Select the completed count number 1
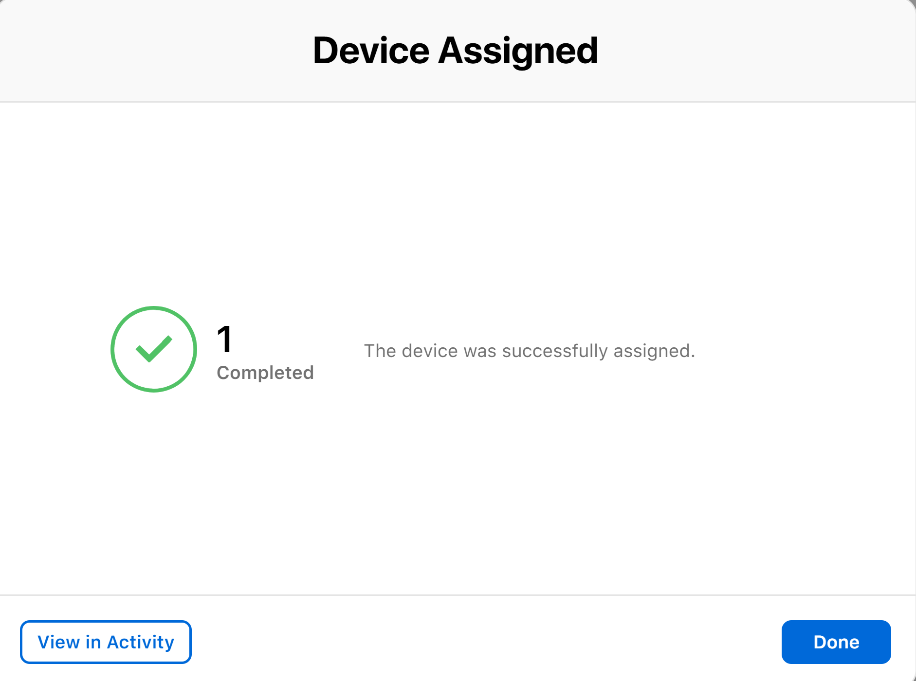The width and height of the screenshot is (916, 681). click(224, 339)
